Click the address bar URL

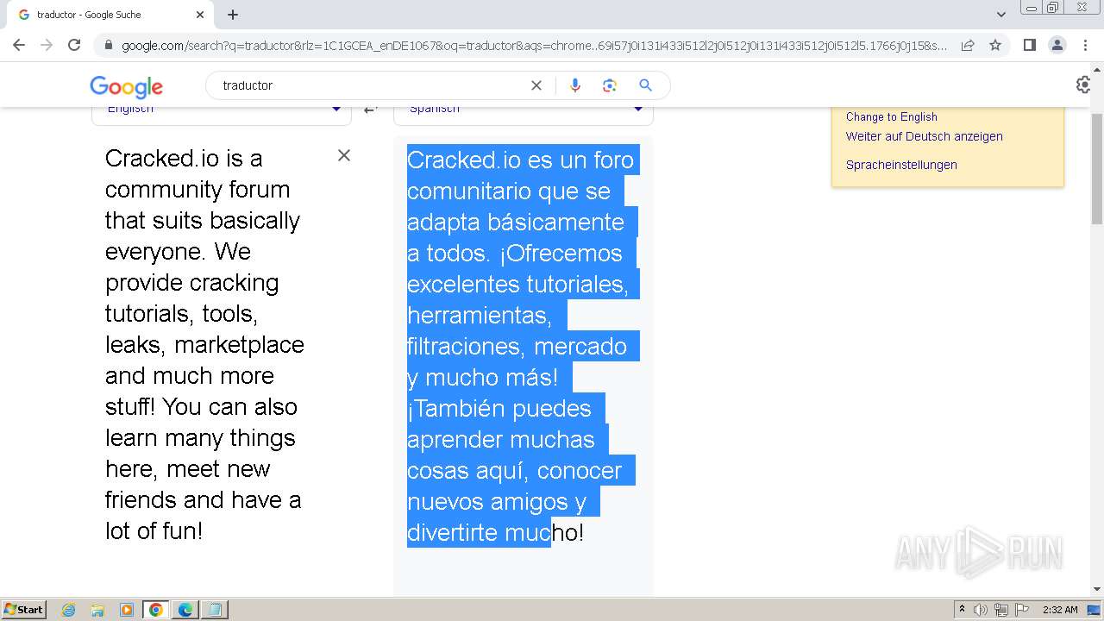[x=534, y=46]
